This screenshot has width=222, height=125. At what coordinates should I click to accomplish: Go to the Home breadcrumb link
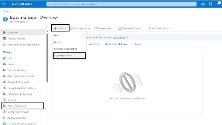pos(6,11)
